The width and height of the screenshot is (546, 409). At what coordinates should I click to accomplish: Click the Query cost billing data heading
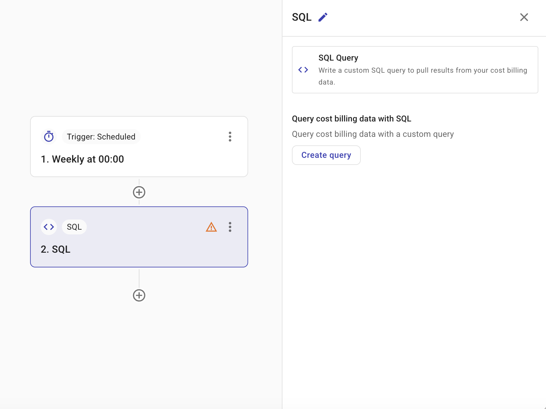(x=351, y=119)
